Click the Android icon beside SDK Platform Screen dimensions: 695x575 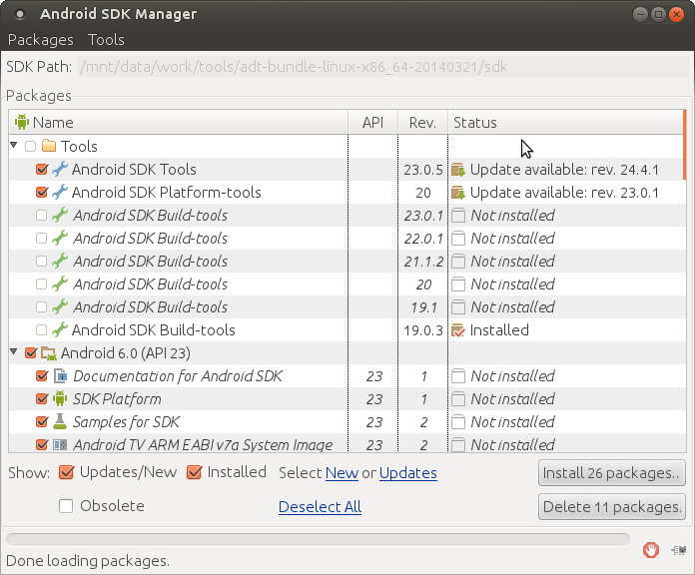(60, 399)
